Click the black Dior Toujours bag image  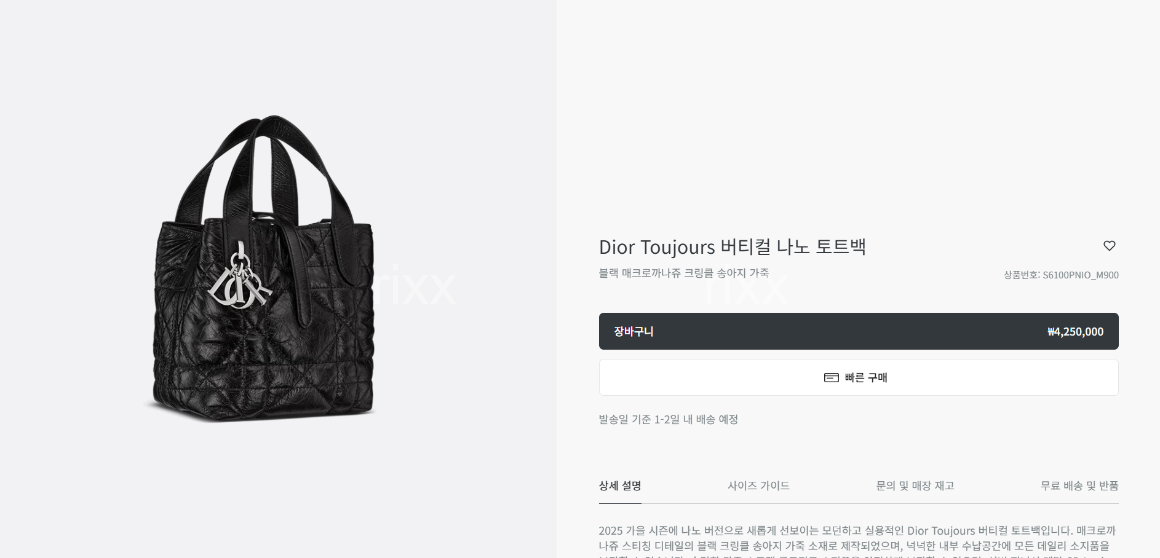click(x=262, y=269)
